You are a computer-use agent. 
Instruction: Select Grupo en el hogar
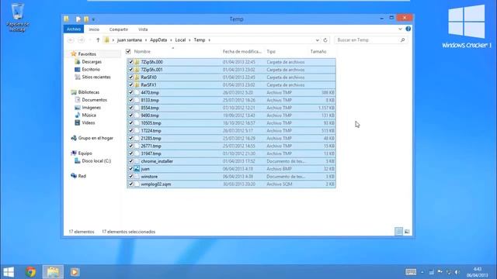(96, 138)
